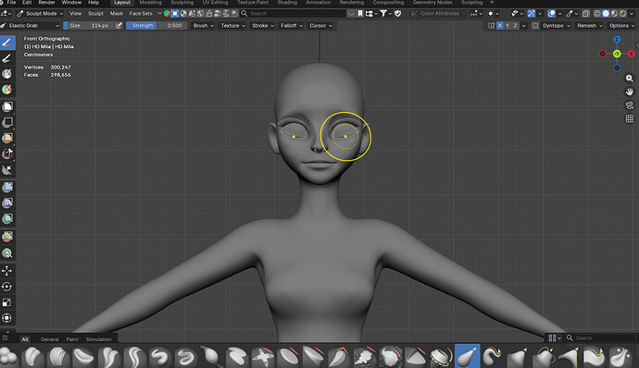Image resolution: width=639 pixels, height=368 pixels.
Task: Expand the Remesh popover
Action: [590, 26]
